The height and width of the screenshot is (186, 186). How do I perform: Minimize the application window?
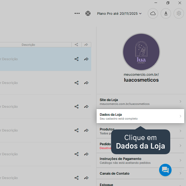156,3
